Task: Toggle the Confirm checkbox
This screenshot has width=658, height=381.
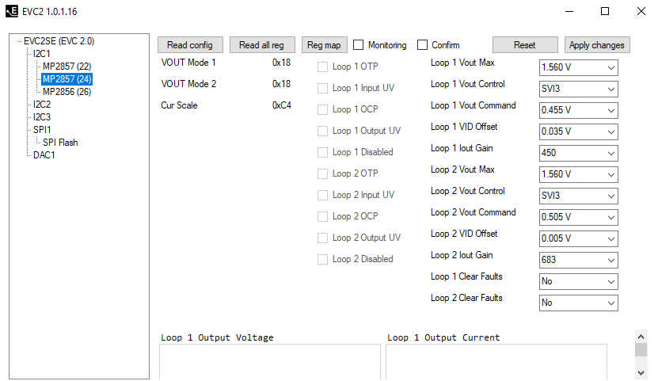Action: [x=423, y=45]
